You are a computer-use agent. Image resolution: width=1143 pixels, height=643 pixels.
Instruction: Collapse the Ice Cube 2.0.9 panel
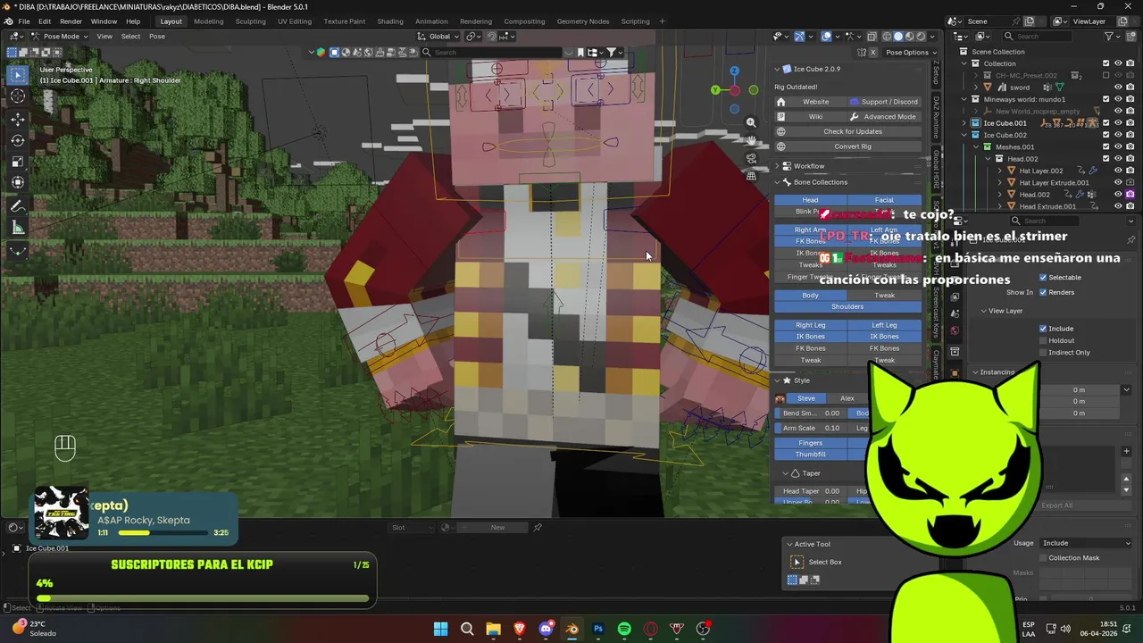[777, 69]
